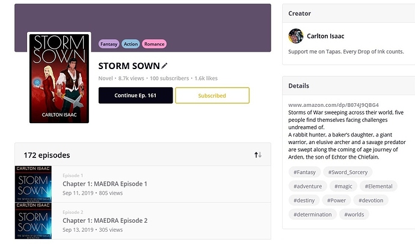Open Carlton Isaac's creator avatar
Viewport: 415px width, 245px height.
click(295, 36)
